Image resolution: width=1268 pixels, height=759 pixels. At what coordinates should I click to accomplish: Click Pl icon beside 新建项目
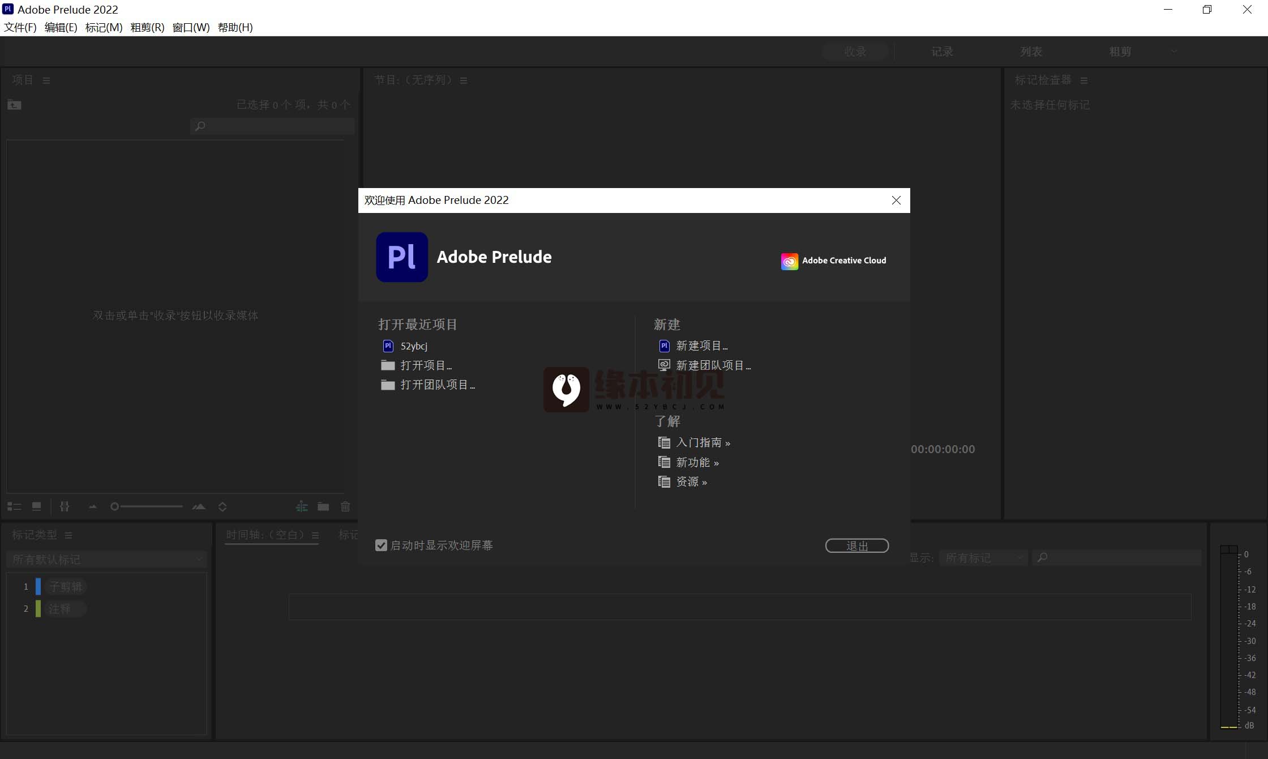click(665, 346)
